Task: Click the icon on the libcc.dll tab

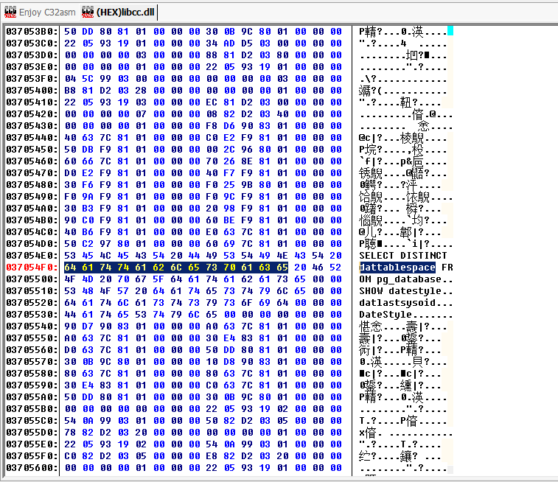Action: tap(88, 13)
